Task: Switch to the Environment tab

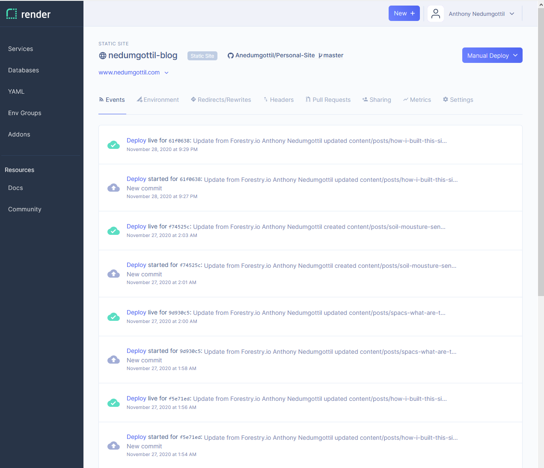Action: point(158,100)
